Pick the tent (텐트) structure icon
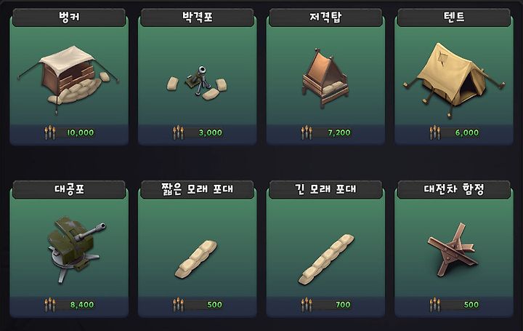This screenshot has height=331, width=523. coord(453,80)
